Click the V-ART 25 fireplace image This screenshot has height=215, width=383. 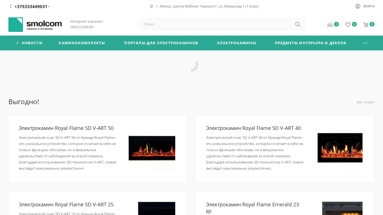[x=156, y=208]
